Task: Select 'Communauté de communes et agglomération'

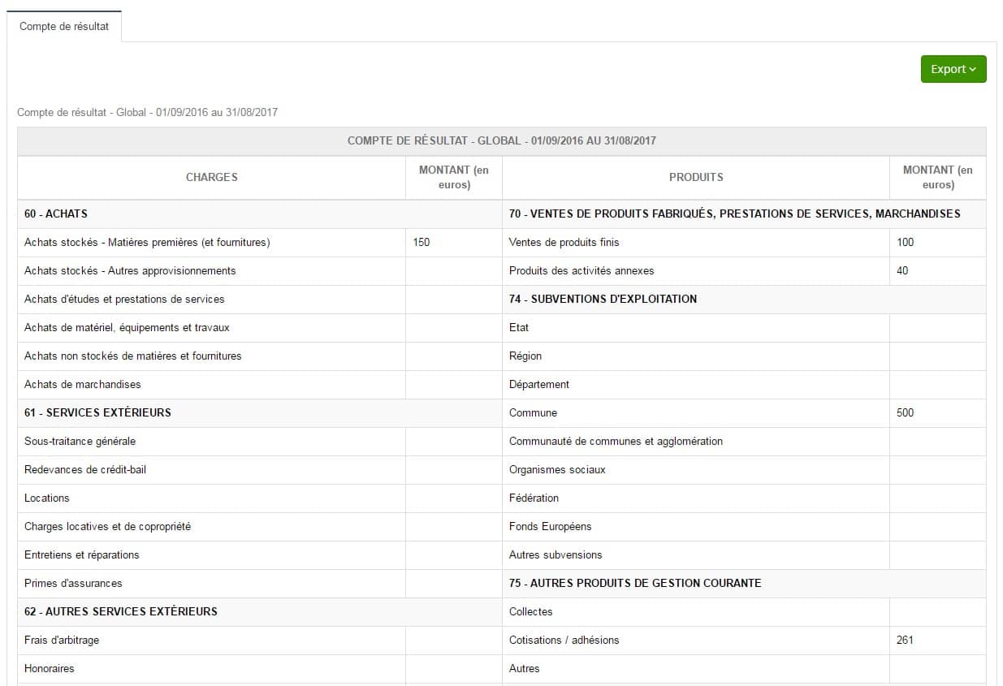Action: point(616,441)
